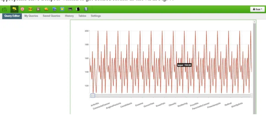266x118 pixels.
Task: Open the Pig editor icon
Action: click(22, 9)
